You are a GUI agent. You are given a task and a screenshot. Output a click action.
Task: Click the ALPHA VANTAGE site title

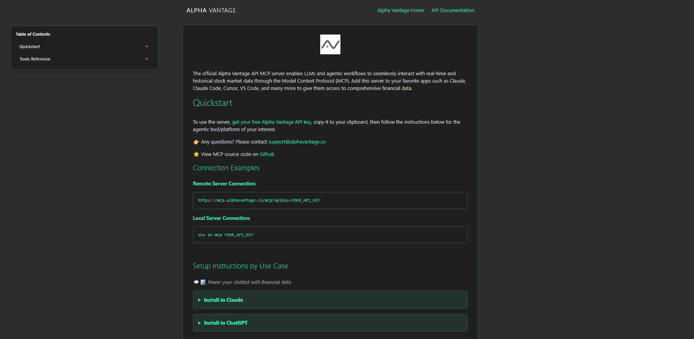click(211, 10)
